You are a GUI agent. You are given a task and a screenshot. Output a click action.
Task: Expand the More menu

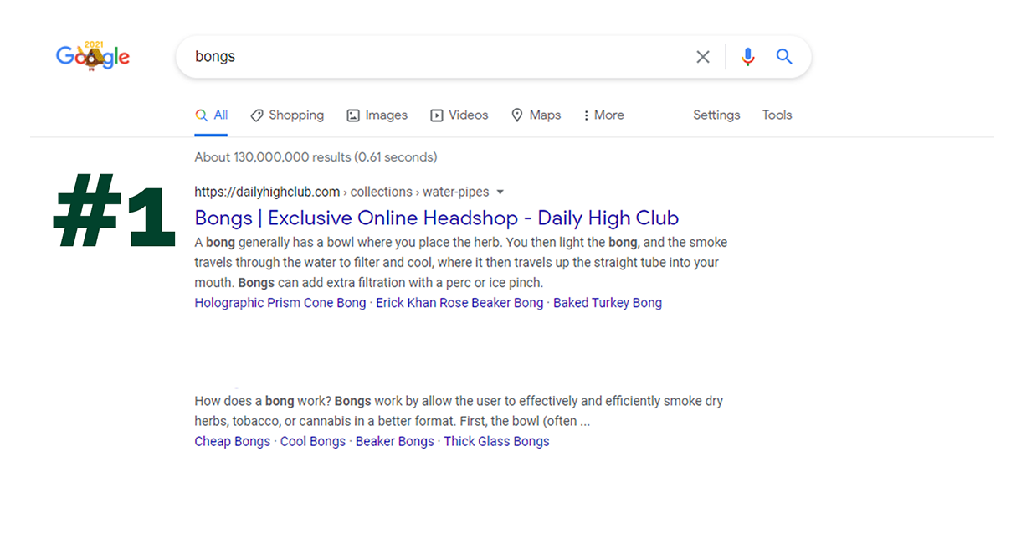click(x=603, y=115)
